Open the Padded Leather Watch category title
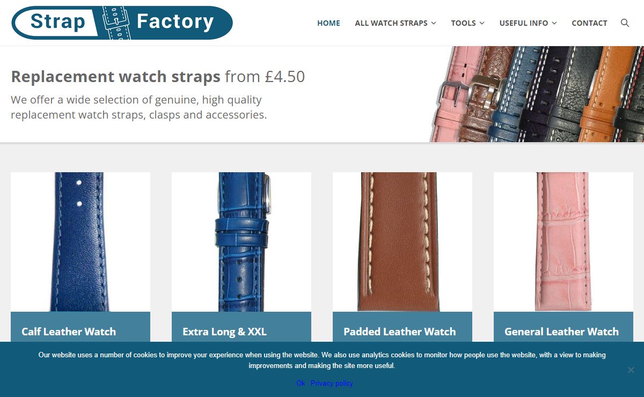This screenshot has height=397, width=644. (x=400, y=332)
